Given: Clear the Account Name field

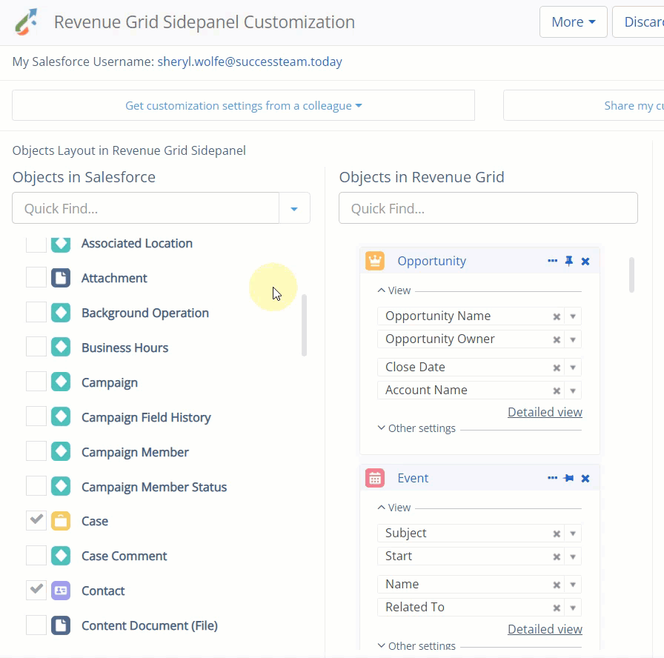Looking at the screenshot, I should [557, 391].
